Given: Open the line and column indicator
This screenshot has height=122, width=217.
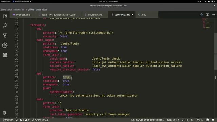Looking at the screenshot, I should point(148,120).
